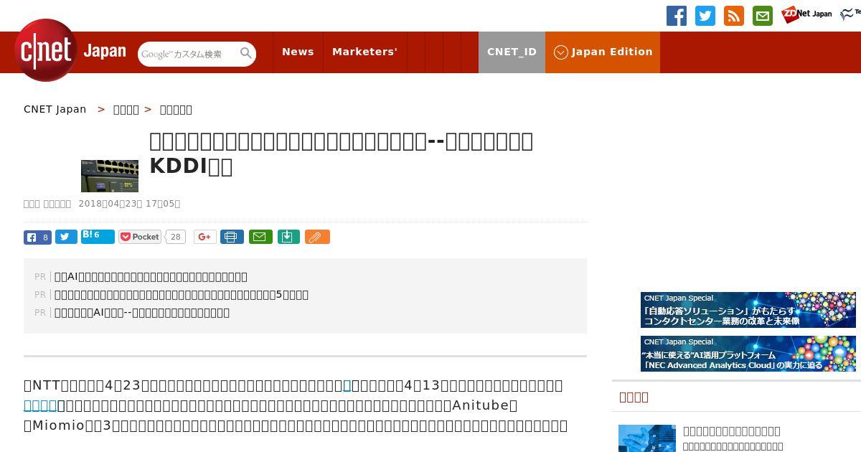Open sidebar article thumbnail at bottom right
The width and height of the screenshot is (861, 452).
click(x=647, y=438)
